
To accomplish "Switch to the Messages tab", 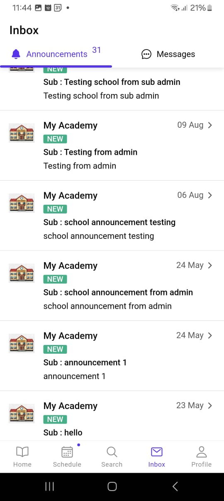I will pyautogui.click(x=168, y=54).
